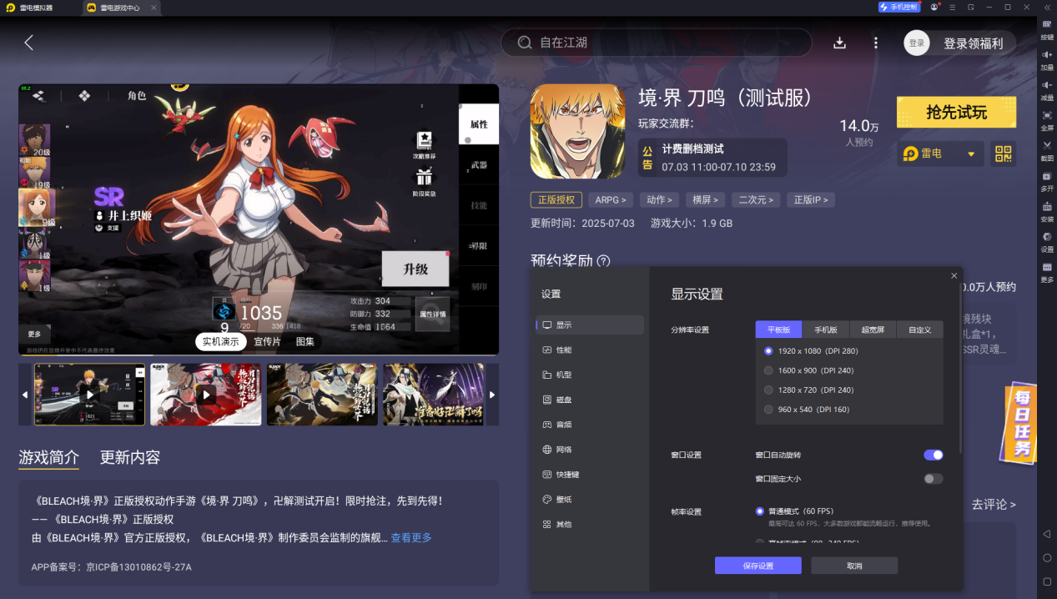
Task: Click the yellow 抢先试玩 button
Action: (x=956, y=113)
